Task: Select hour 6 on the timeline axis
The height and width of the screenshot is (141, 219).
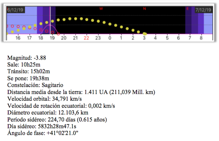Action: coord(179,38)
